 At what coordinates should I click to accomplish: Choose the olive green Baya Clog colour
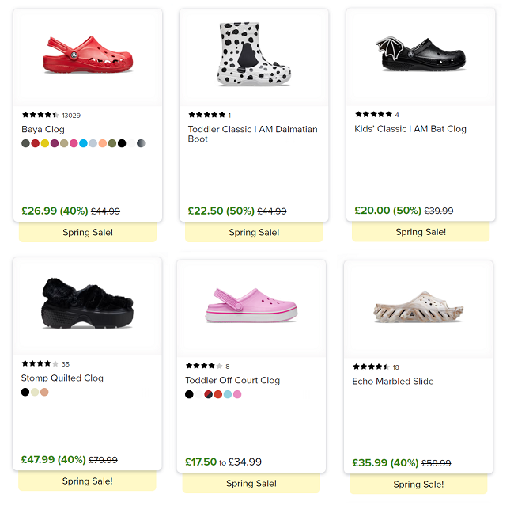point(112,143)
